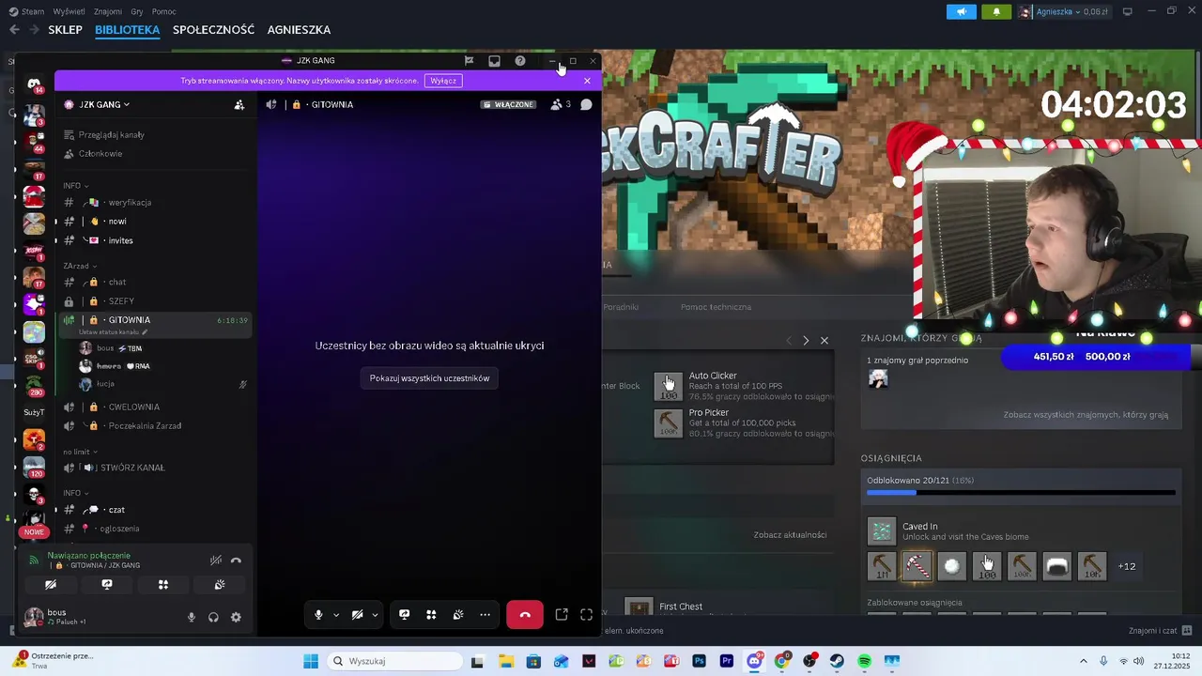
Task: Open the voice channel chat bubble icon
Action: 586,104
